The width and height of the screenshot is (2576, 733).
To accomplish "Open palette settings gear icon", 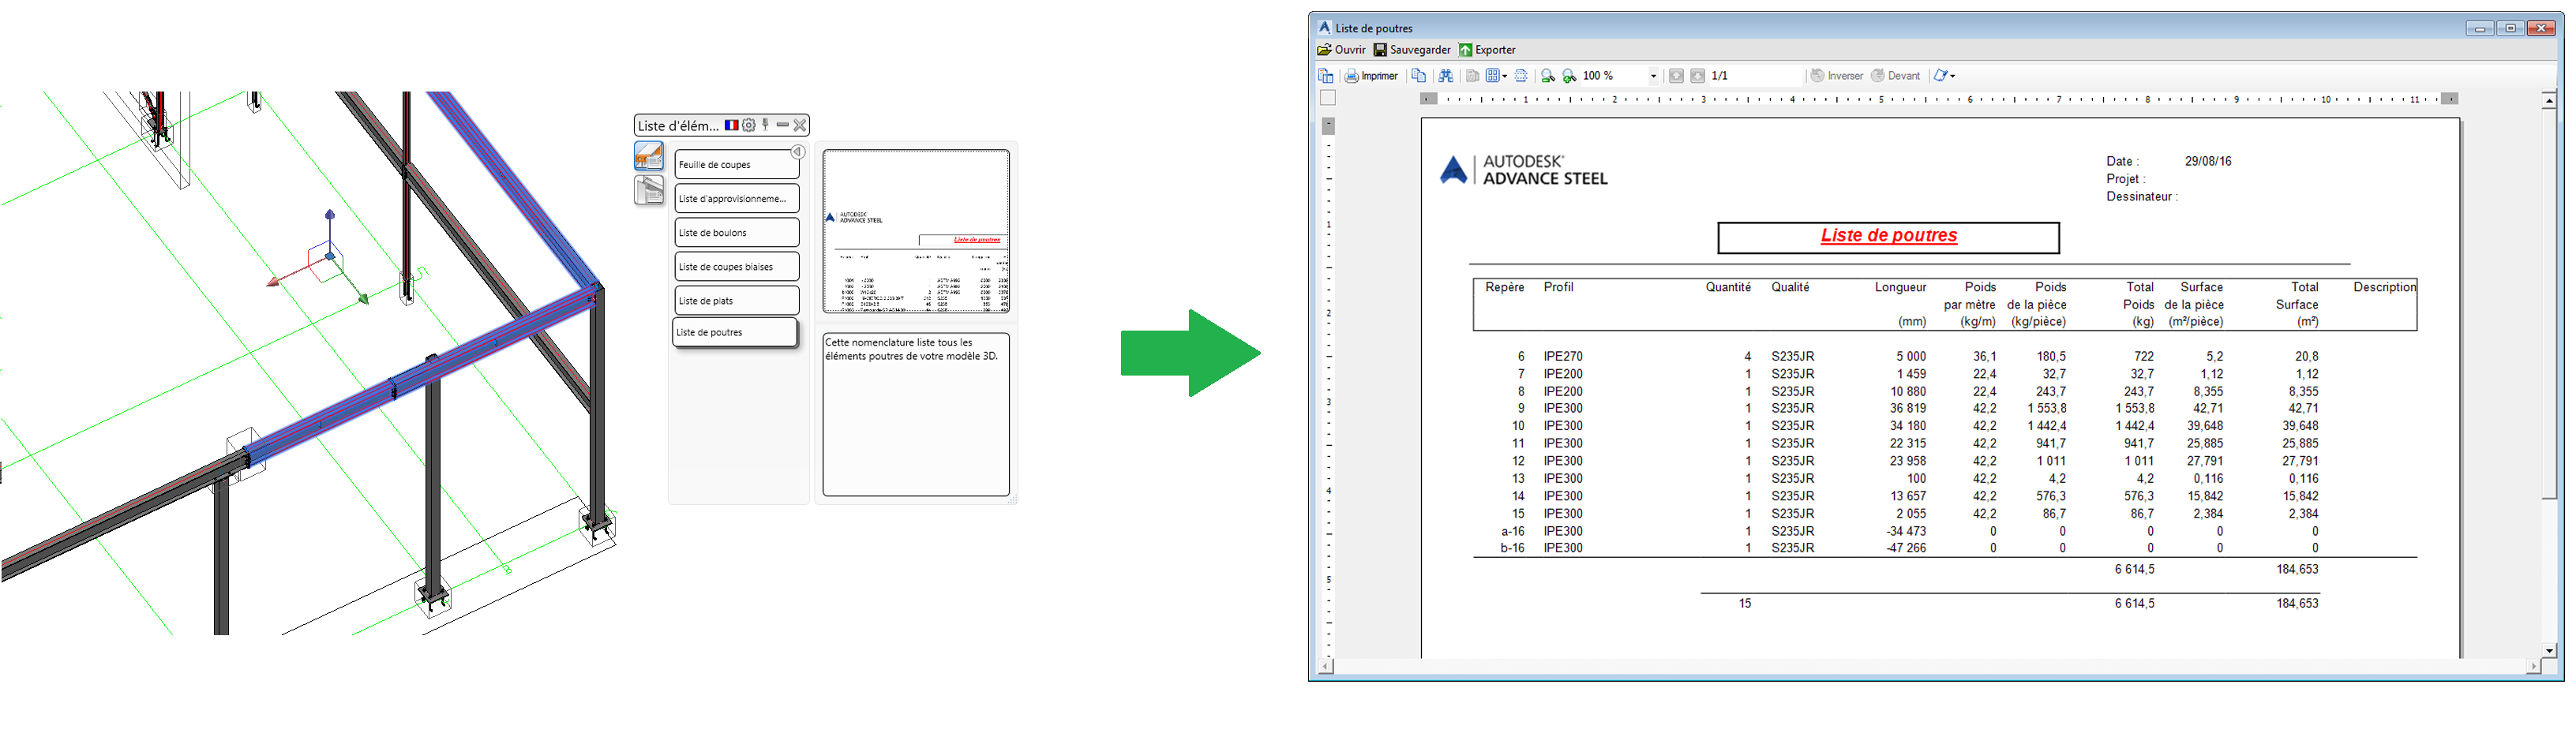I will click(748, 125).
